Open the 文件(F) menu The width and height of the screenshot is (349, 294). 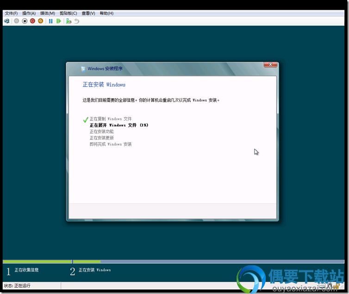[12, 13]
